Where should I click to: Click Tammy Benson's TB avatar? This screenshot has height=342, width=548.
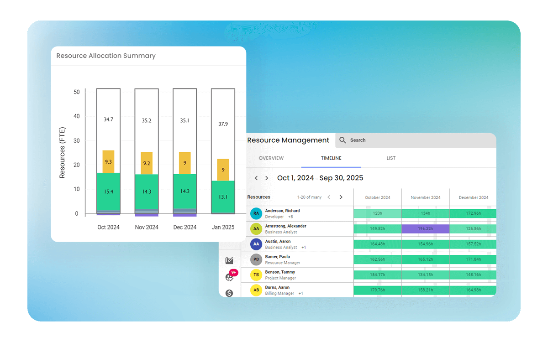click(x=256, y=275)
